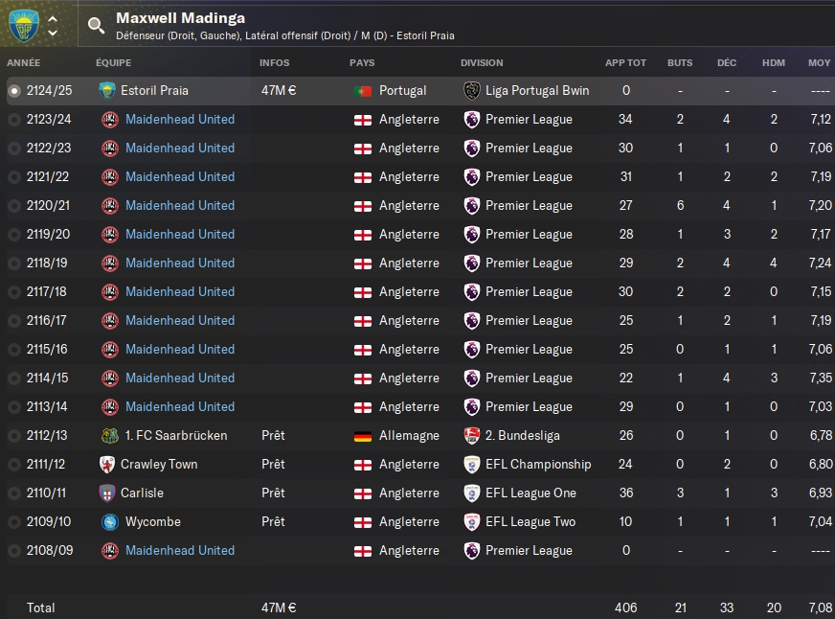Open Maidenhead United link for 2108/09

click(180, 550)
